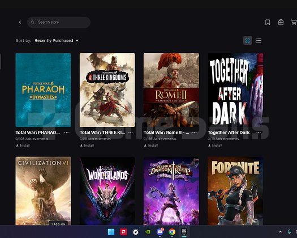This screenshot has height=238, width=297.
Task: Open the shopping cart icon
Action: click(x=294, y=22)
